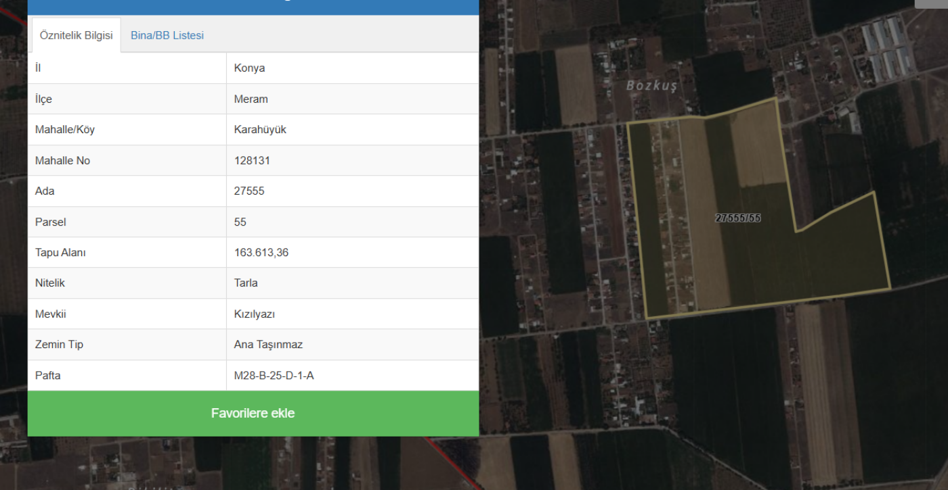This screenshot has width=948, height=490.
Task: Click the Pafta value M28-B-25-D-1-A
Action: pos(274,376)
